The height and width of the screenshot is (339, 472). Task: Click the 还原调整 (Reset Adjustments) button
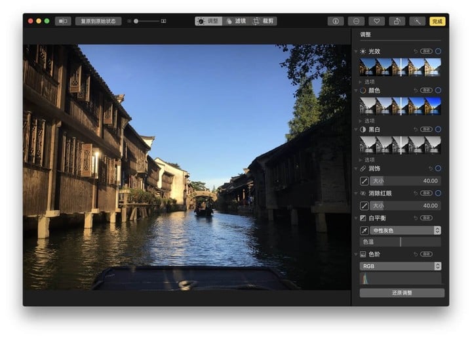(401, 292)
